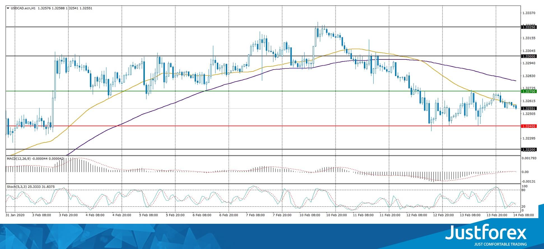Screen dimensions: 544x249
Task: Select the red 1.32400 level price tag
Action: point(529,126)
